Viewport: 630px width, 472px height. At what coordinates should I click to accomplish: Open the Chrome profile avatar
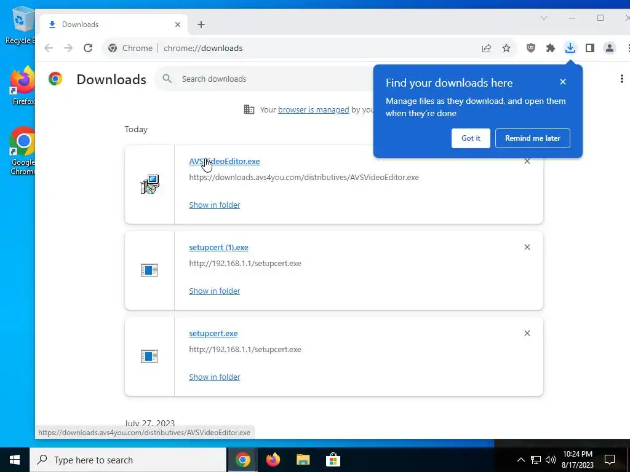click(x=610, y=48)
